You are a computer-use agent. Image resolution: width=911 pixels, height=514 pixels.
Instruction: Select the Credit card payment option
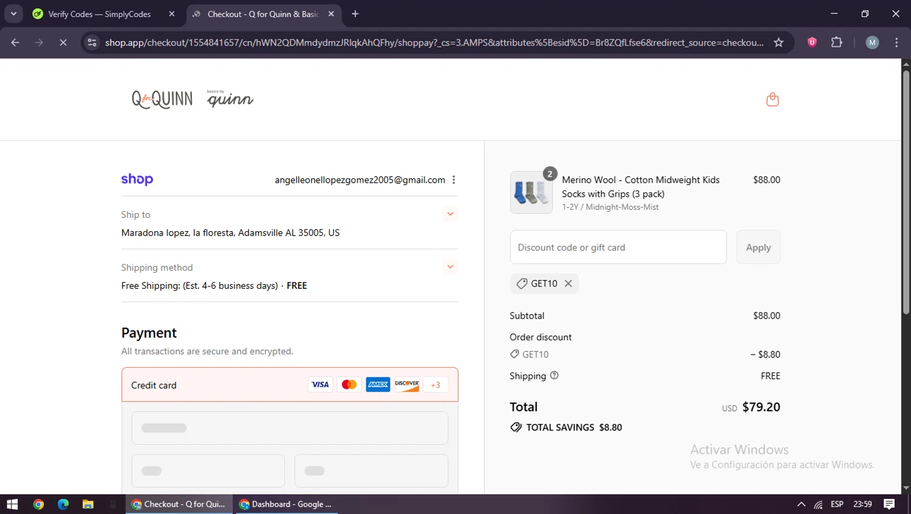click(290, 385)
